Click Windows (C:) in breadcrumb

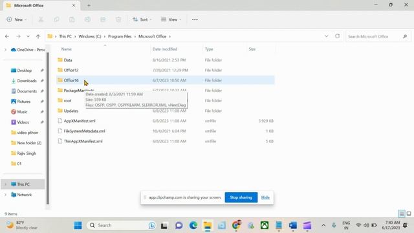pyautogui.click(x=90, y=36)
